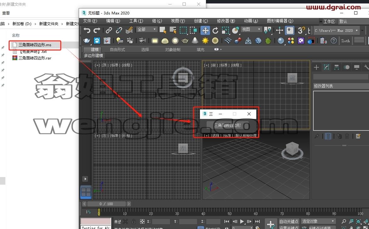Click the yellow Sun light icon

tap(205, 41)
